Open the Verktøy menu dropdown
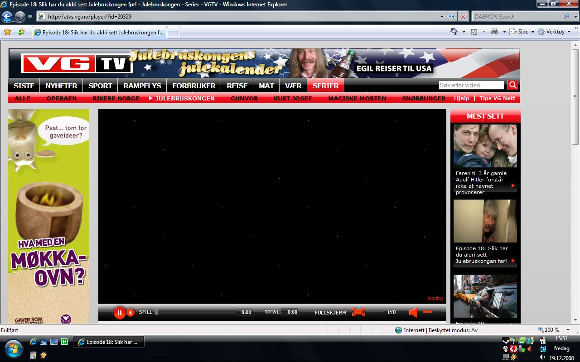This screenshot has width=580, height=362. 554,32
